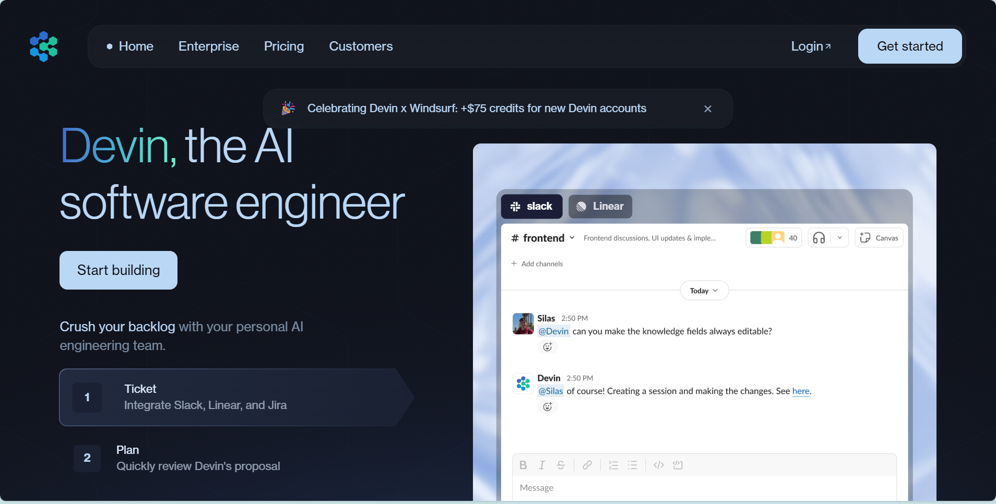Click channel description 'Frontend discussions, UI updates'
This screenshot has height=504, width=996.
tap(649, 238)
